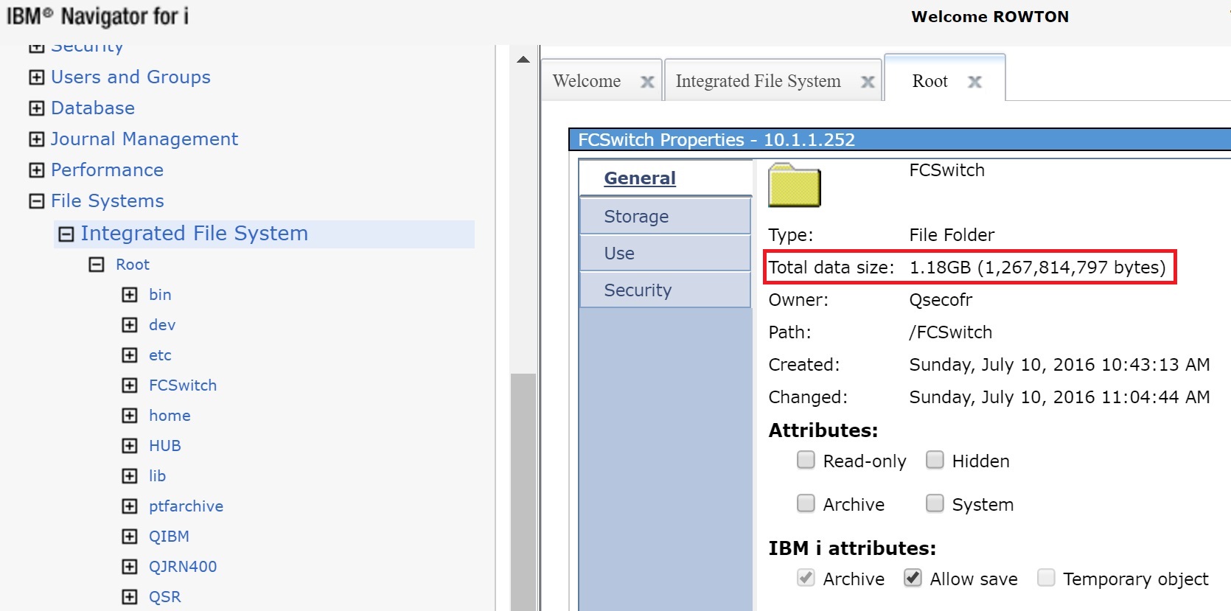
Task: Collapse the Root tree node
Action: pos(97,265)
